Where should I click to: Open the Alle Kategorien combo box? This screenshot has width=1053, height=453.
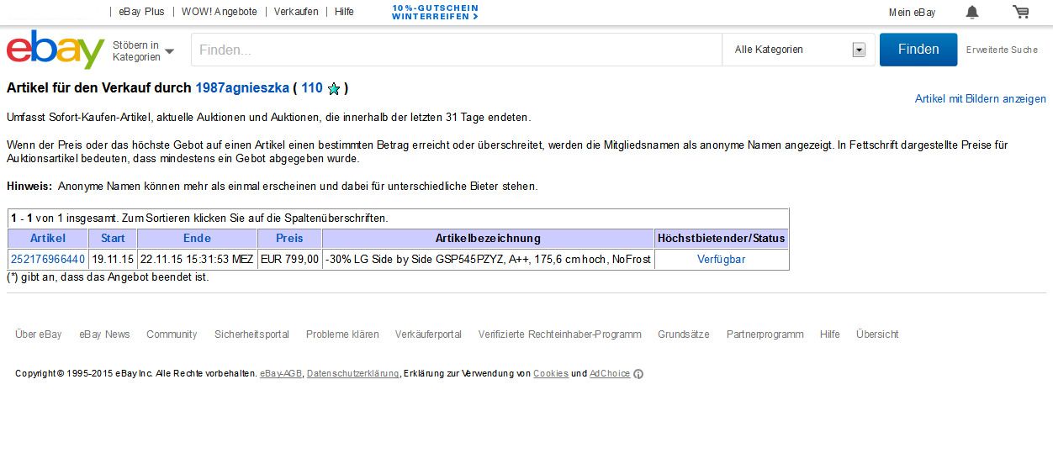point(800,50)
